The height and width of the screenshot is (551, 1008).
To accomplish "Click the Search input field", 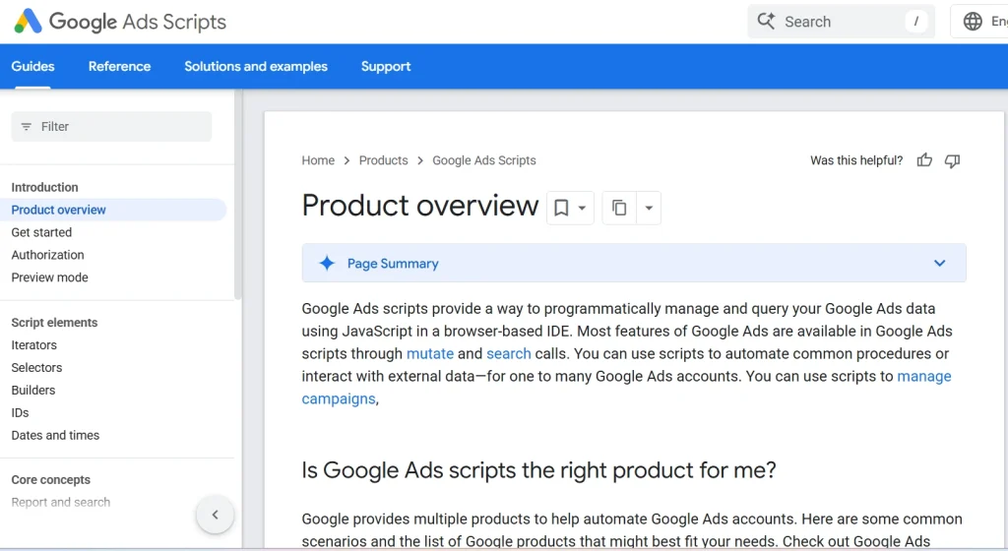I will [x=841, y=22].
